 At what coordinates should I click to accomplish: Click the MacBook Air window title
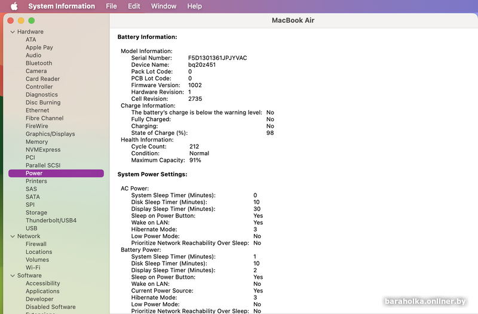click(293, 20)
